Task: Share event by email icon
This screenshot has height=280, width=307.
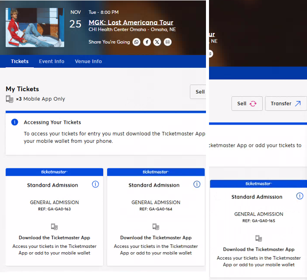Action: point(168,42)
